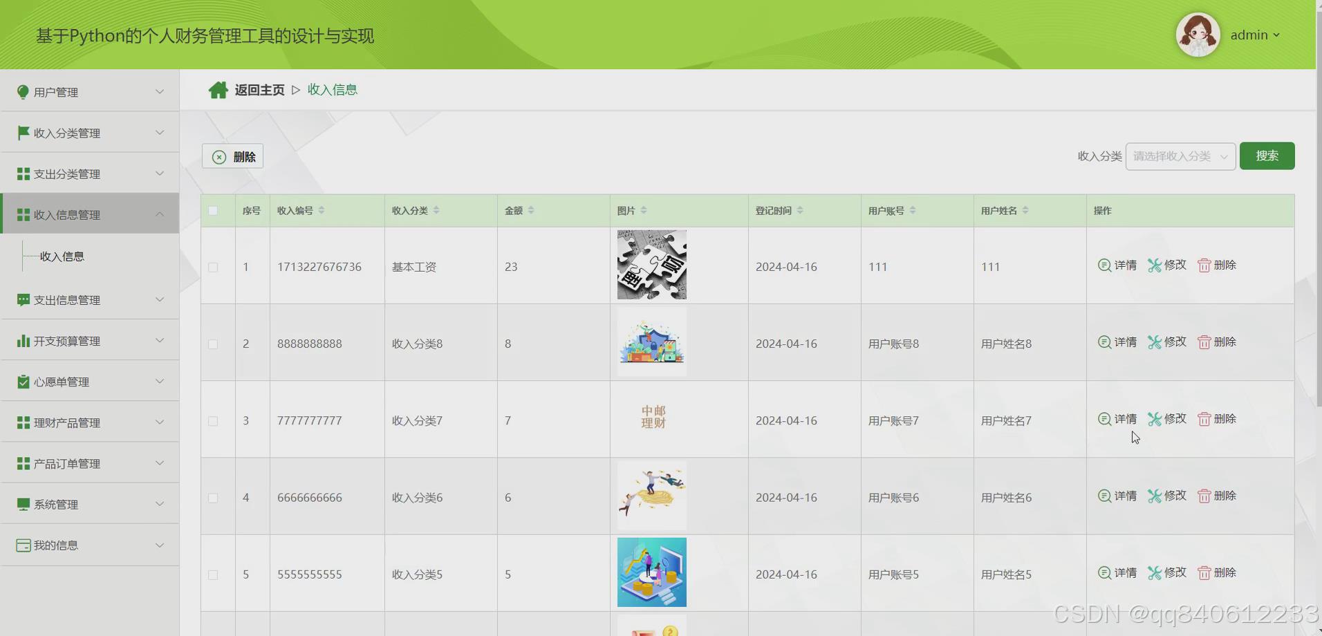Click the 修改 scissors icon on row 2
Screen dimensions: 1322x636
pos(1153,342)
